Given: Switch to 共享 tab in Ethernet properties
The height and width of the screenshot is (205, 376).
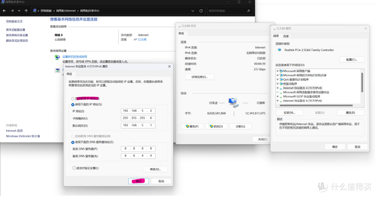Looking at the screenshot, I should [x=286, y=36].
